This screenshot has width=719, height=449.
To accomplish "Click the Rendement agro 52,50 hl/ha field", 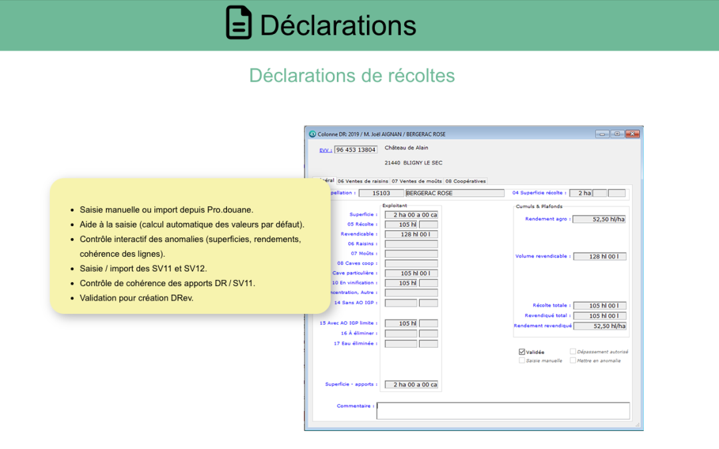I will (599, 220).
